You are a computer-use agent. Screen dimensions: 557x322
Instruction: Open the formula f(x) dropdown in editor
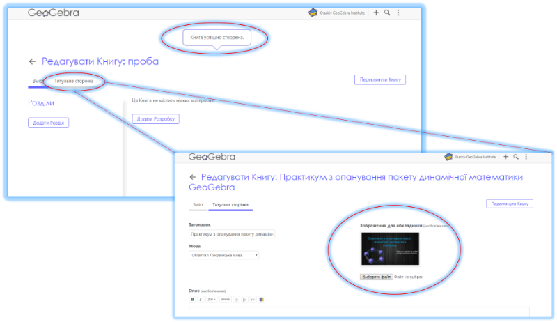(212, 300)
